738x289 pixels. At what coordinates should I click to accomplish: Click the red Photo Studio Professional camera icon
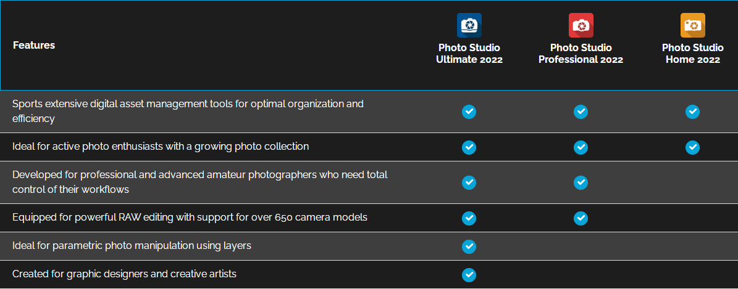click(x=581, y=25)
